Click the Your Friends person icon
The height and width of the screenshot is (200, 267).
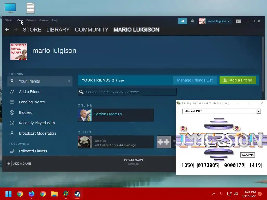click(12, 81)
